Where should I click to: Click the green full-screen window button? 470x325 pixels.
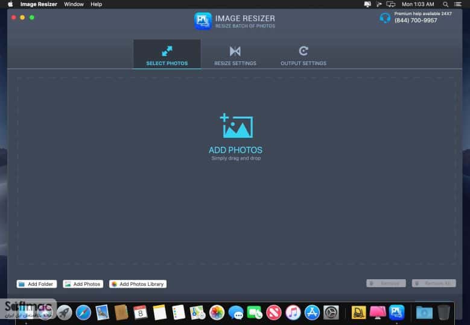(32, 17)
